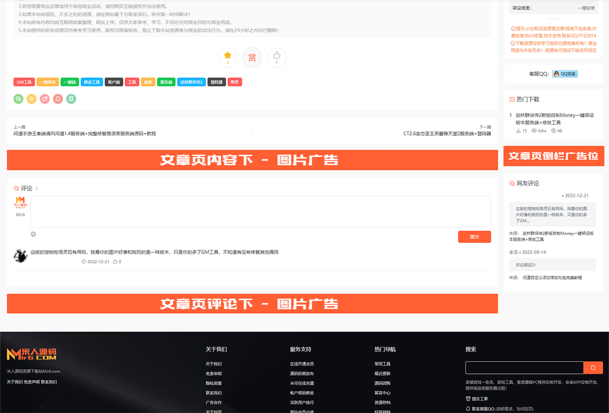The width and height of the screenshot is (609, 413).
Task: Click the 赏 reward button
Action: coord(252,58)
